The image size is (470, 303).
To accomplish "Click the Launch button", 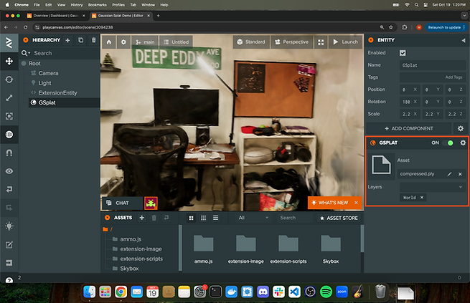I will pos(345,42).
